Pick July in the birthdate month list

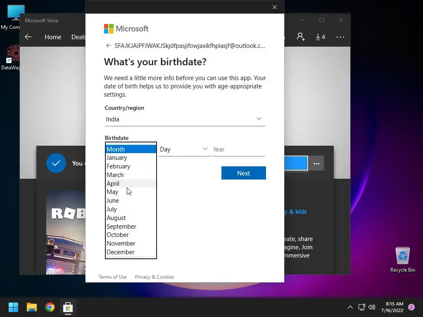pos(131,209)
